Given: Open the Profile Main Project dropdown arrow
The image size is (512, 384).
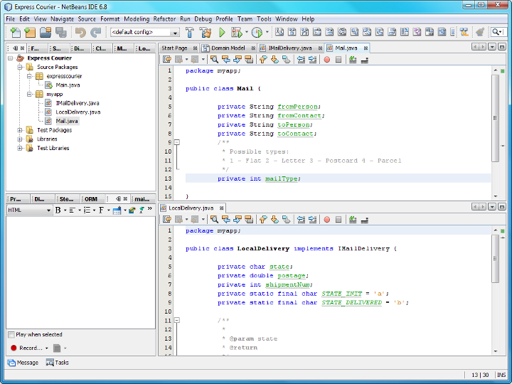Looking at the screenshot, I should 267,32.
